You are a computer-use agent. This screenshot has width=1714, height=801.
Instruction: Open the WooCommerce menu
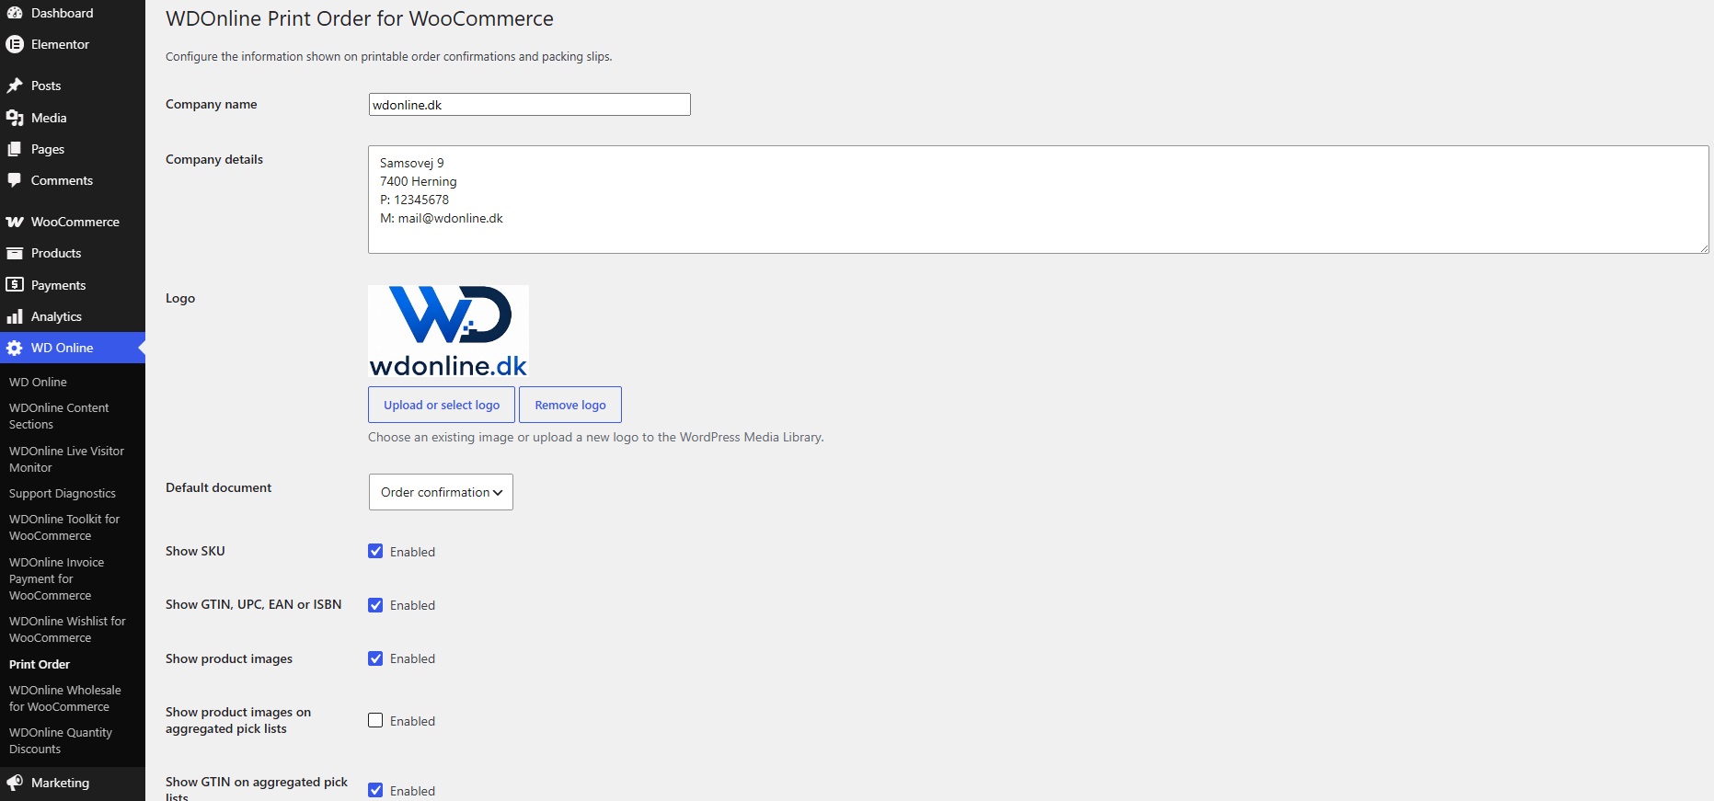73,222
